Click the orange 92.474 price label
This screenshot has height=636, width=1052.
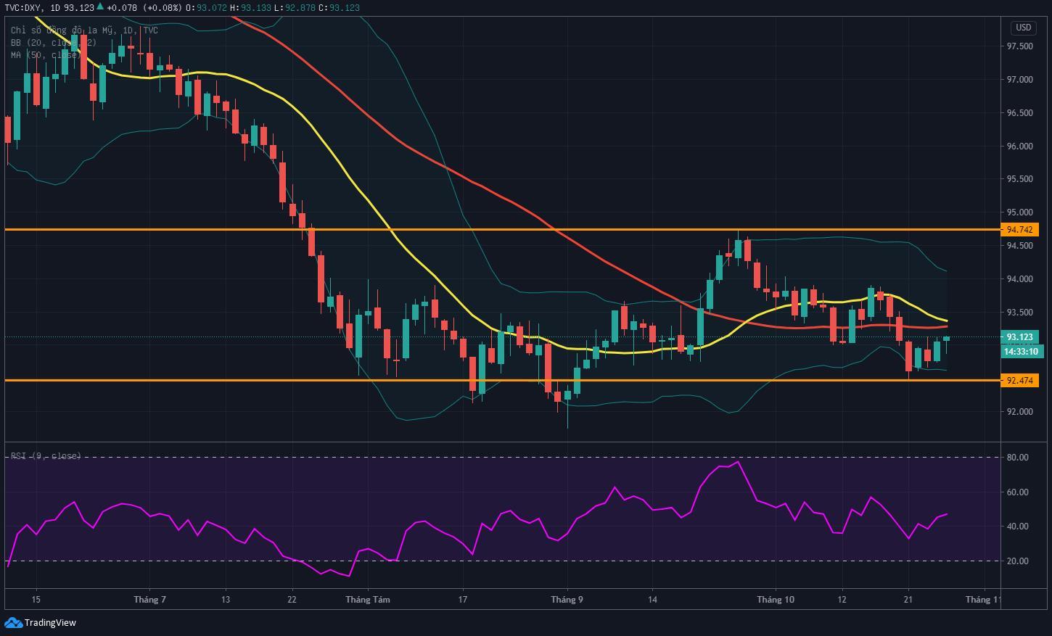1020,381
